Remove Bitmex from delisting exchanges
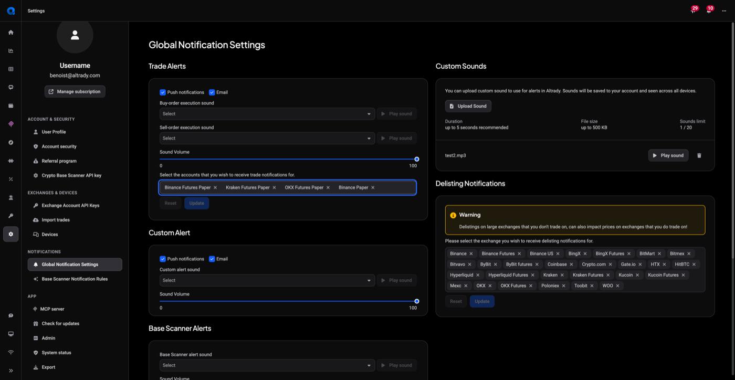 [689, 254]
